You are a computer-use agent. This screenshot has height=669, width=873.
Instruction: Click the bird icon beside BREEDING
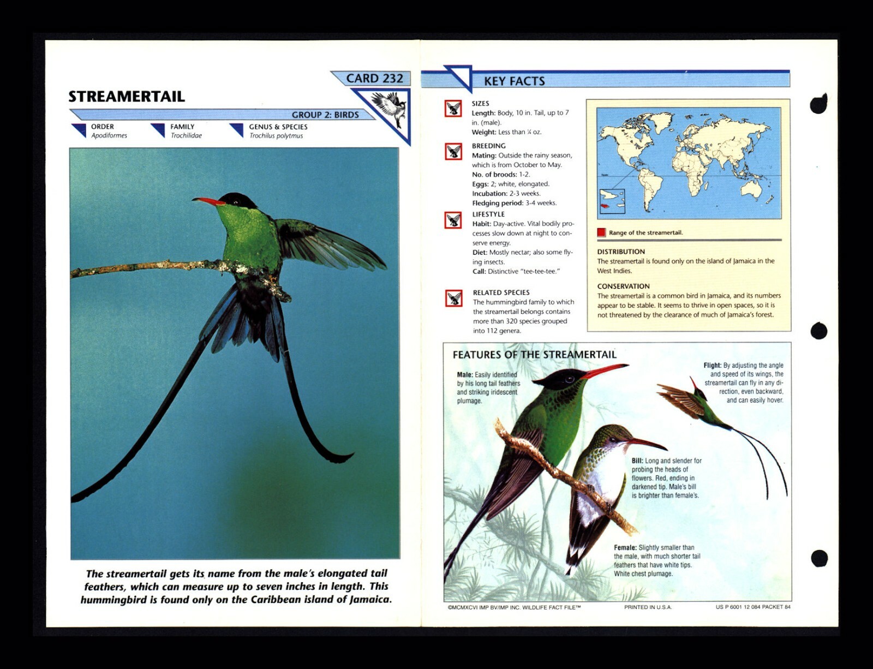click(x=453, y=151)
